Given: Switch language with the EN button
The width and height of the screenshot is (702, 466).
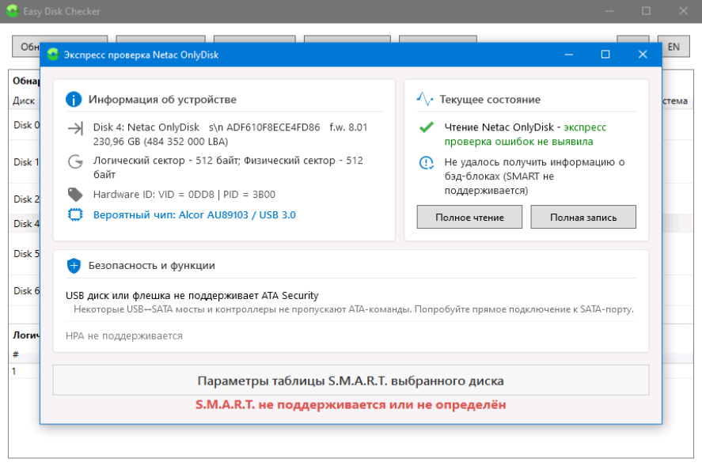Looking at the screenshot, I should (674, 47).
